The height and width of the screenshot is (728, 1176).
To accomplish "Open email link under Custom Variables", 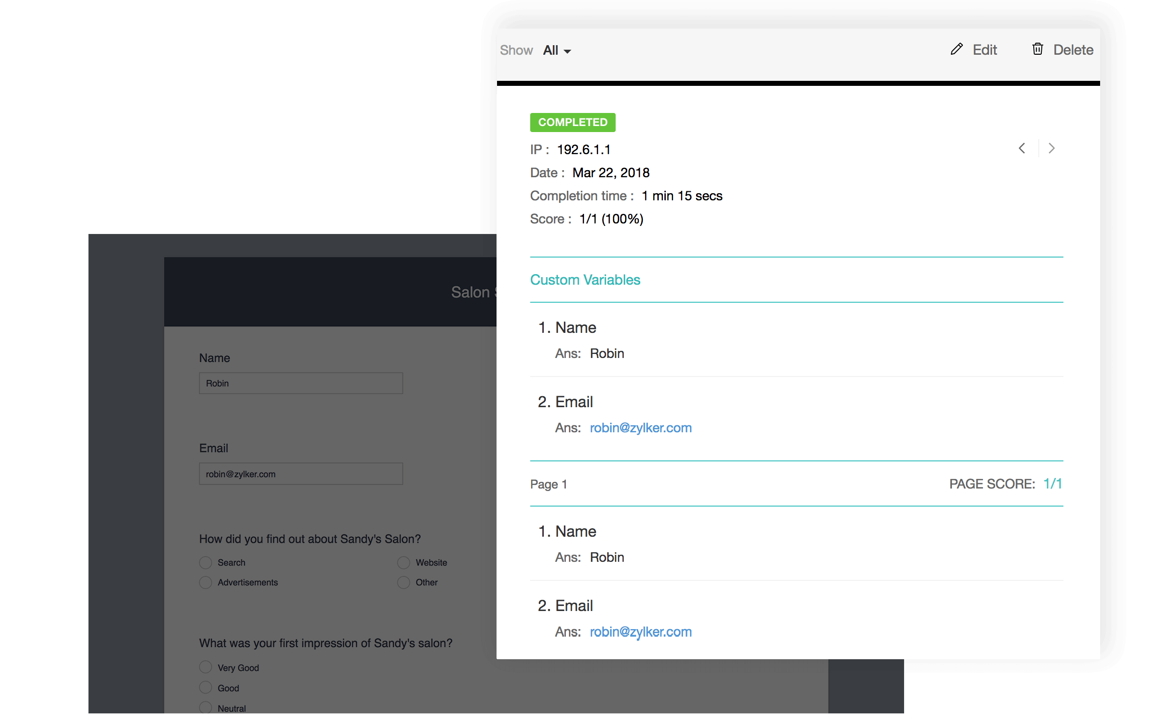I will pos(640,428).
